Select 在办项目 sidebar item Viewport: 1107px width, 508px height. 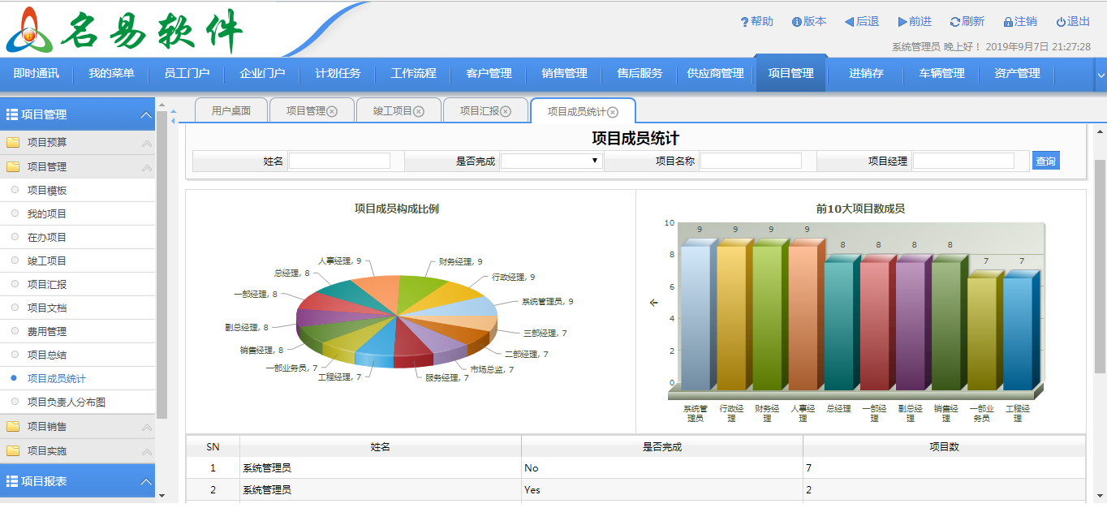(x=47, y=238)
